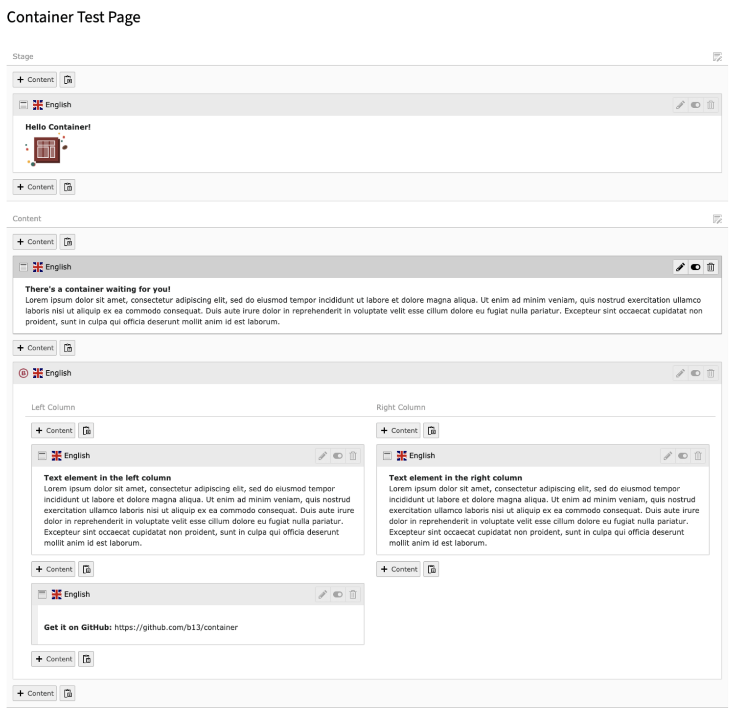The image size is (736, 718).
Task: Toggle visibility of the GitHub text element
Action: (338, 594)
